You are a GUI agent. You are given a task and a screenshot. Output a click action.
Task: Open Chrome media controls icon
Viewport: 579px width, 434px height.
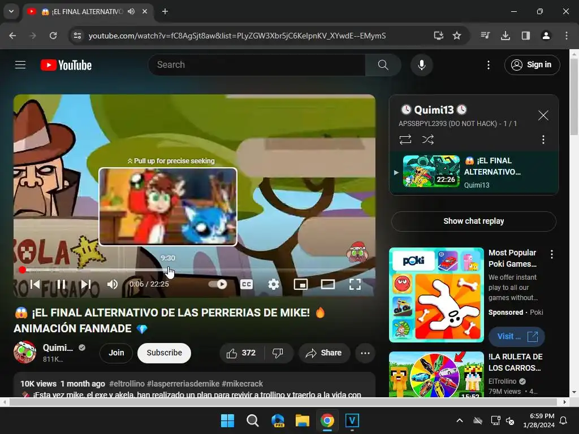click(485, 36)
